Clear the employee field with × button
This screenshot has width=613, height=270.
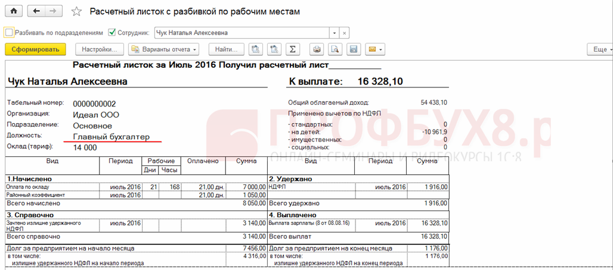pos(344,33)
